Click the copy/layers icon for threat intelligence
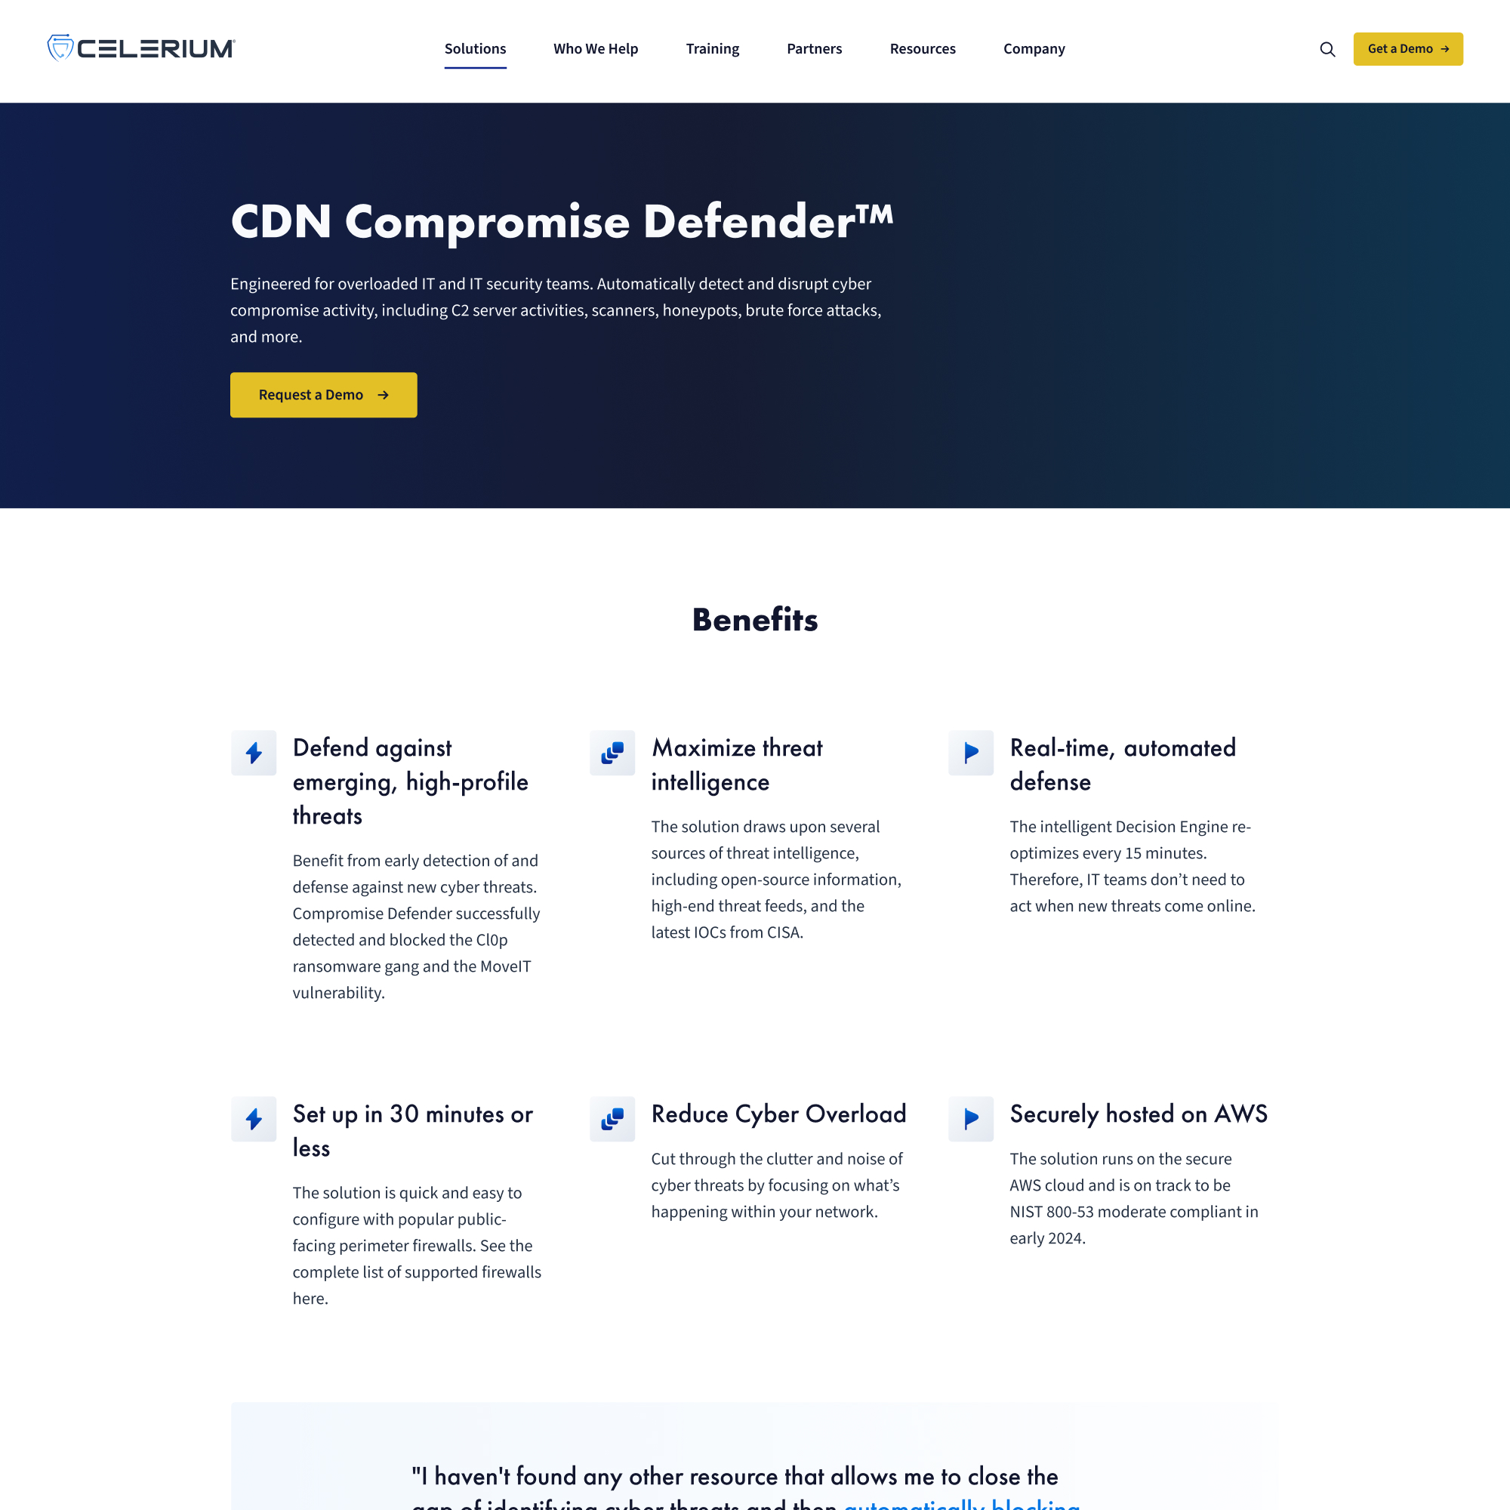This screenshot has height=1510, width=1510. (612, 751)
